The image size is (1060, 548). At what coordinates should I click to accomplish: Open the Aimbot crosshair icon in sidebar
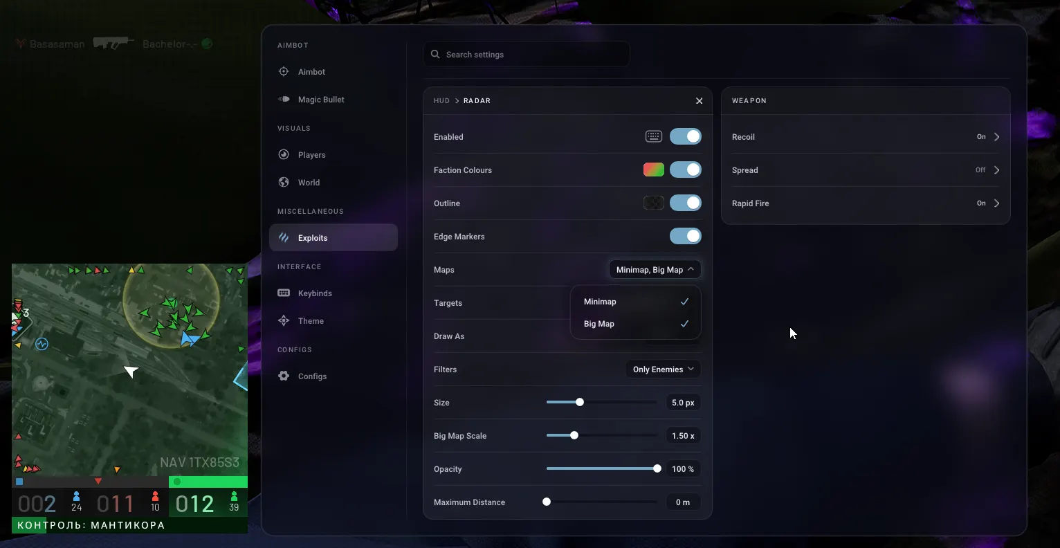(x=284, y=71)
